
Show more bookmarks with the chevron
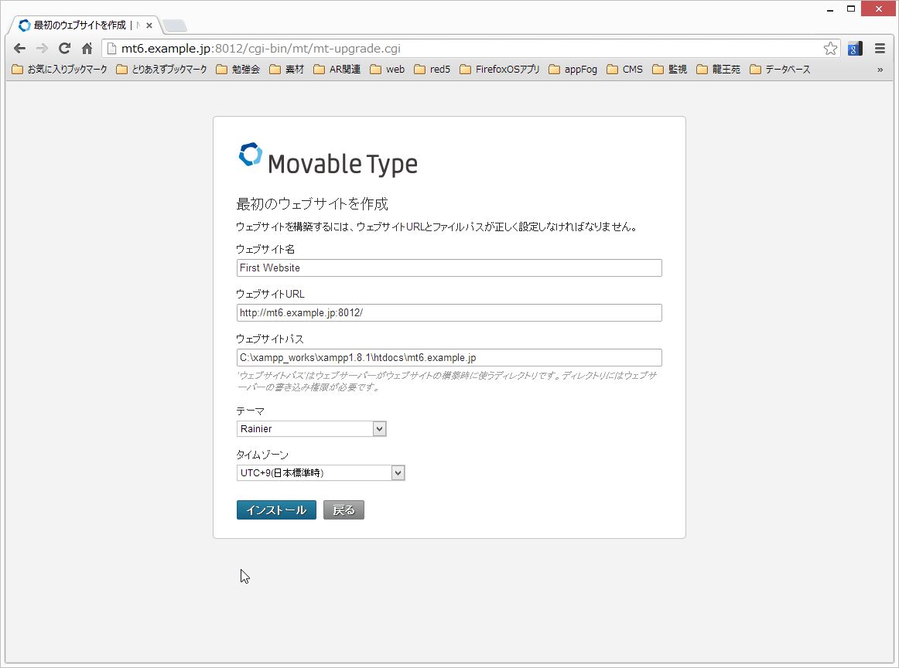tap(880, 70)
